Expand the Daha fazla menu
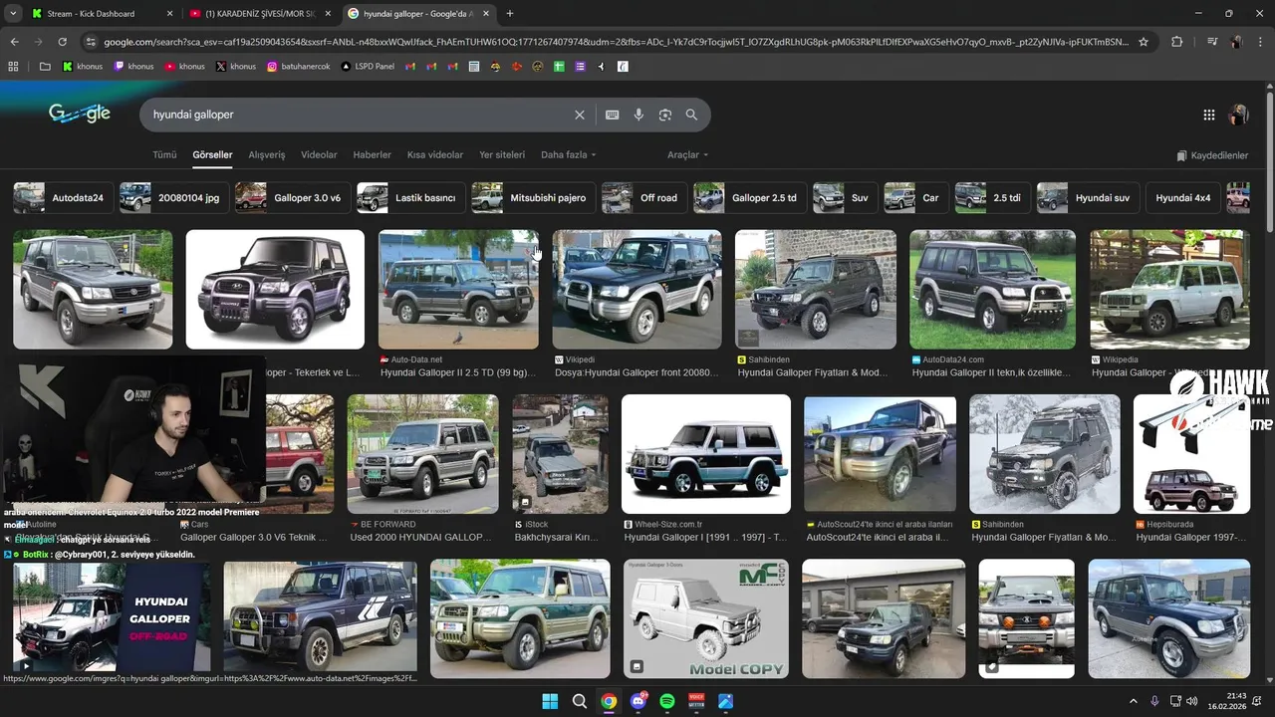1275x717 pixels. click(568, 155)
